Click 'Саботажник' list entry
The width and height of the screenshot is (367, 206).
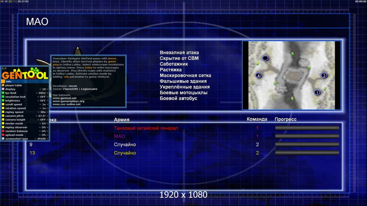click(174, 64)
